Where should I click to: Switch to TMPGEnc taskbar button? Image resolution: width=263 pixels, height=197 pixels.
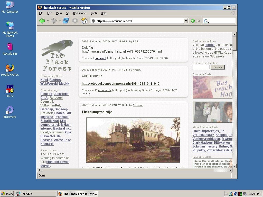[x=35, y=194]
